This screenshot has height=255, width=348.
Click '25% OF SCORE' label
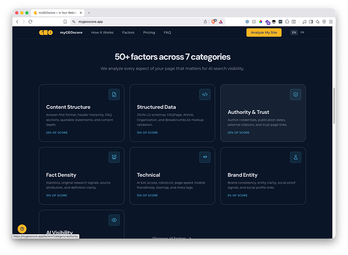click(x=57, y=133)
